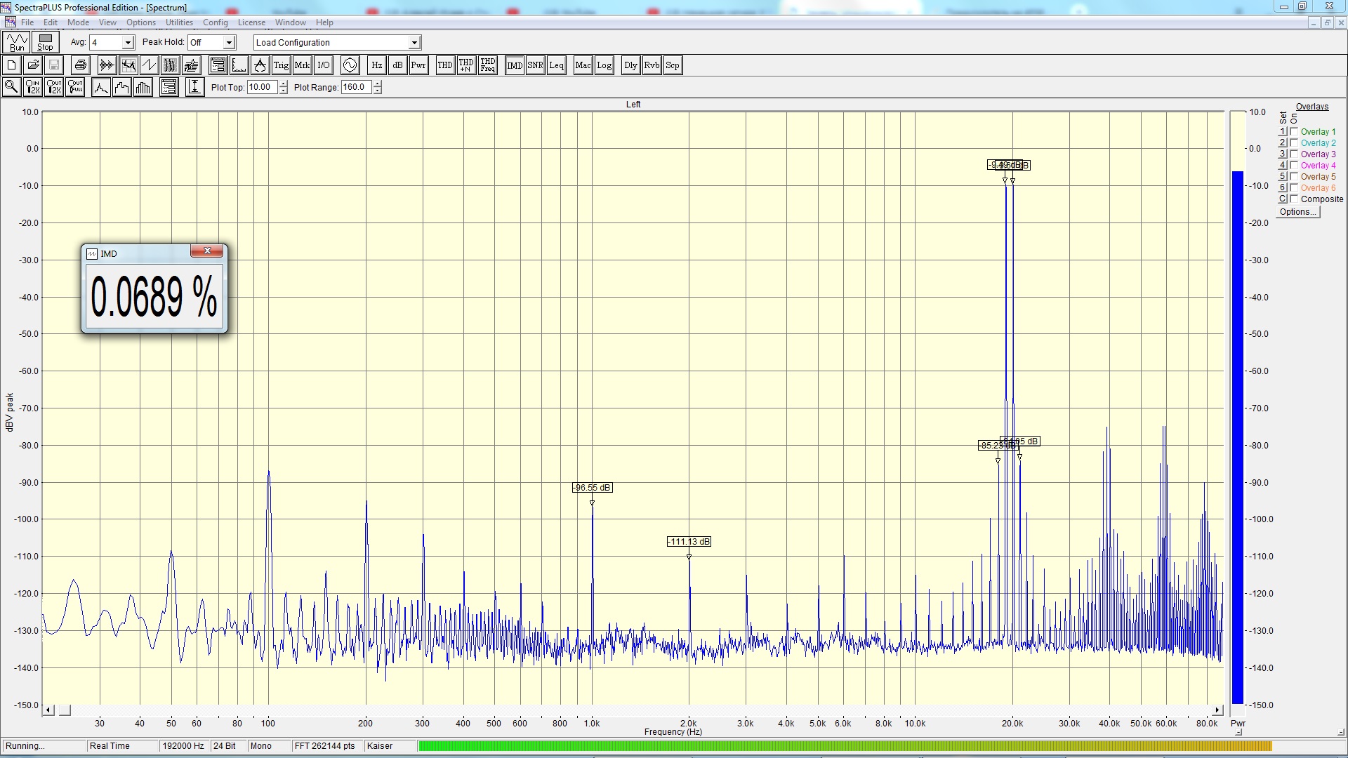
Task: Toggle the Composite overlay checkbox
Action: coord(1294,199)
